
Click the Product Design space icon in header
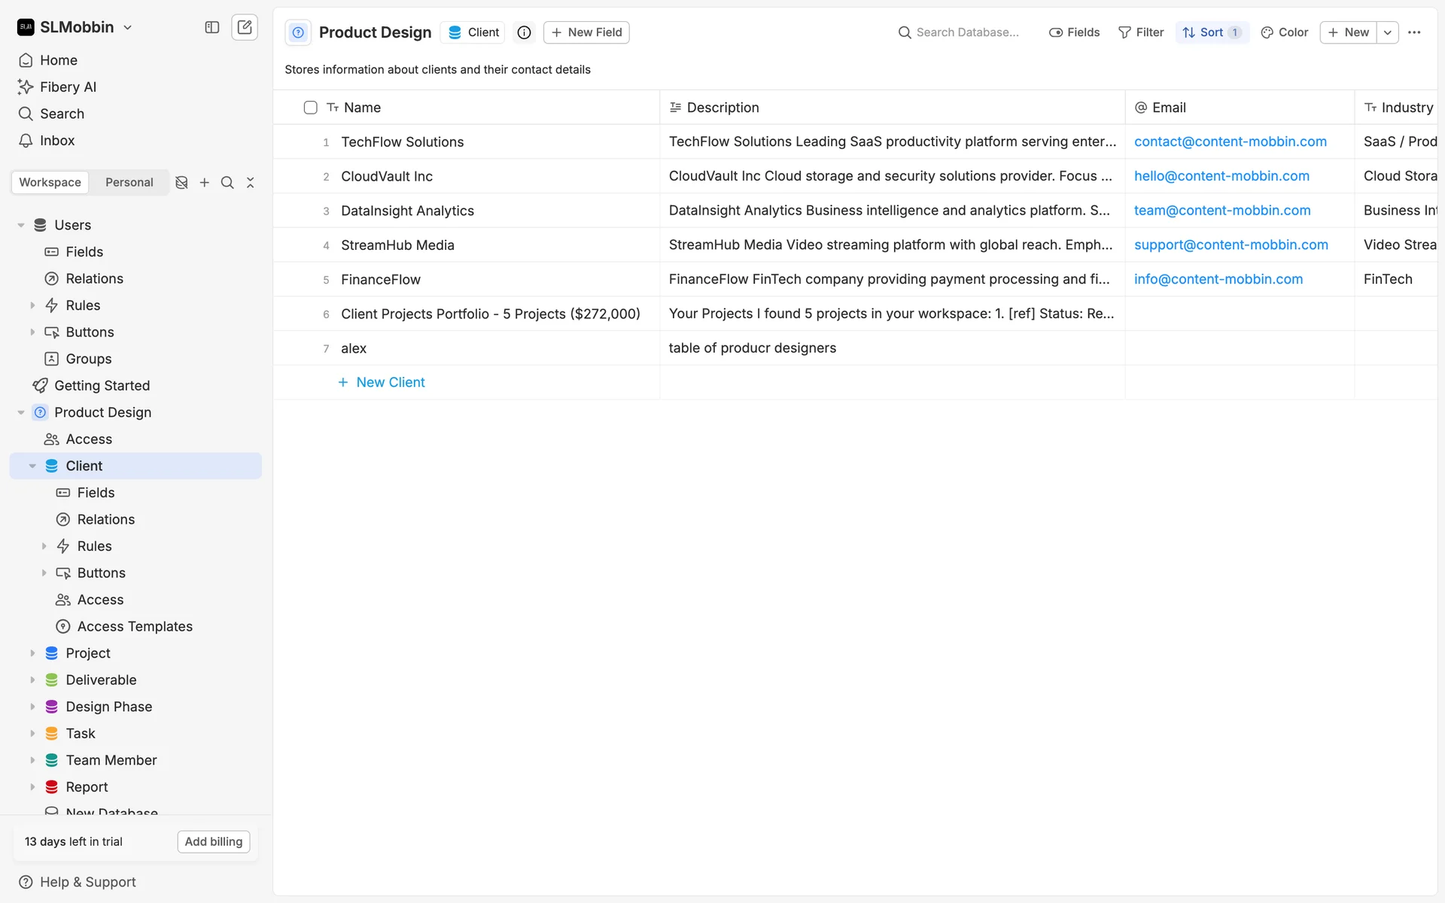[298, 32]
